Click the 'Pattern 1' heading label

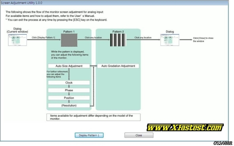tap(69, 32)
